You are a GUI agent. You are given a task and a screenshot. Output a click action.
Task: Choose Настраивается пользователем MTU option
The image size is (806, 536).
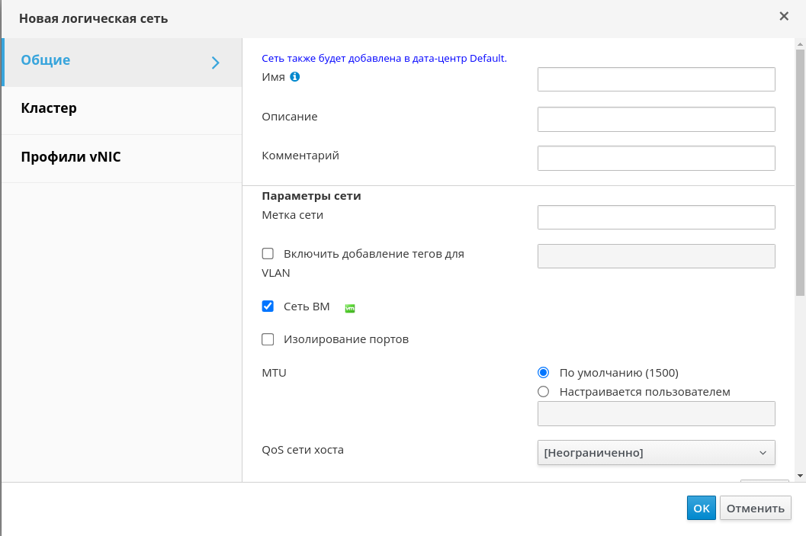[x=544, y=392]
